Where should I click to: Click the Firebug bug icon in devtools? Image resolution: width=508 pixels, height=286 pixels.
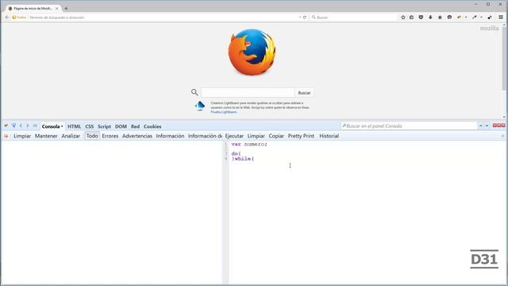point(6,126)
